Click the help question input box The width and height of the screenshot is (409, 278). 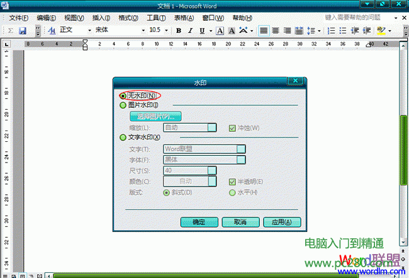359,18
